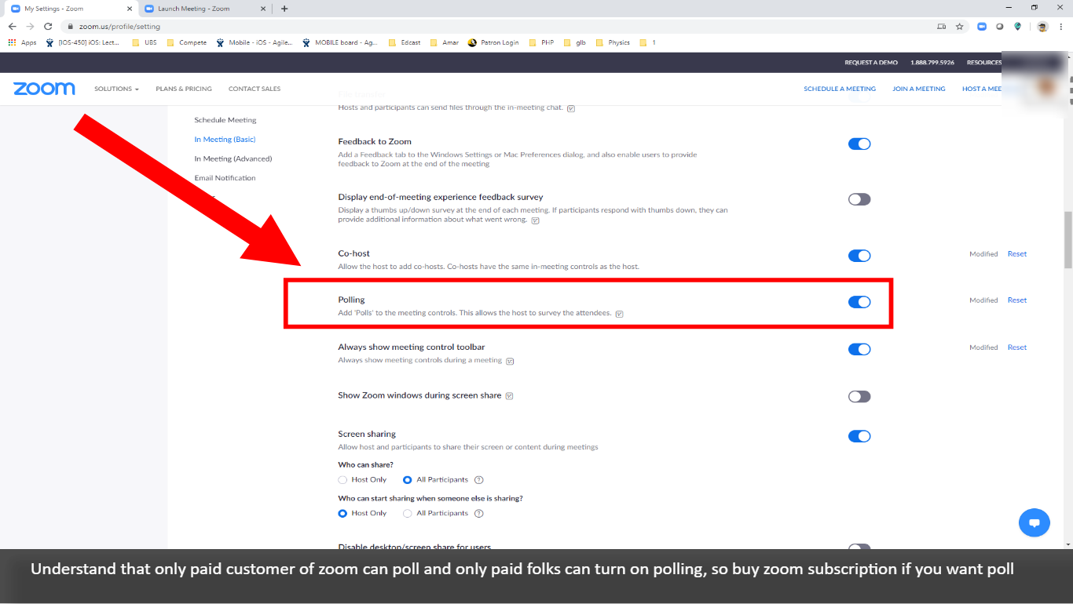
Task: Click JOIN A MEETING
Action: 919,89
